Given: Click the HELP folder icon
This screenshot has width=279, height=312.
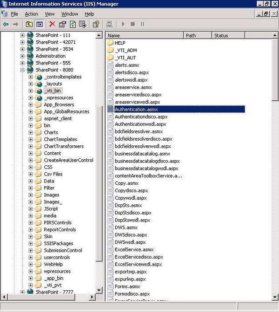Looking at the screenshot, I should coord(110,43).
